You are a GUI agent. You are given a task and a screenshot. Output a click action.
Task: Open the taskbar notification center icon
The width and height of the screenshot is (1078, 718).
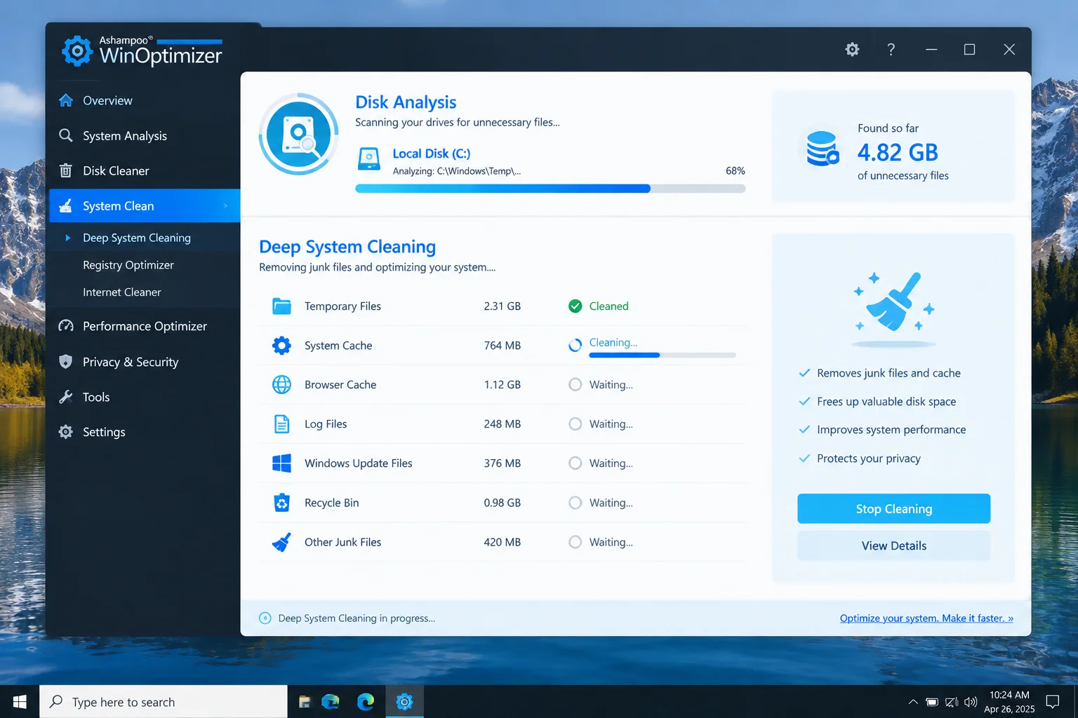(x=1052, y=702)
